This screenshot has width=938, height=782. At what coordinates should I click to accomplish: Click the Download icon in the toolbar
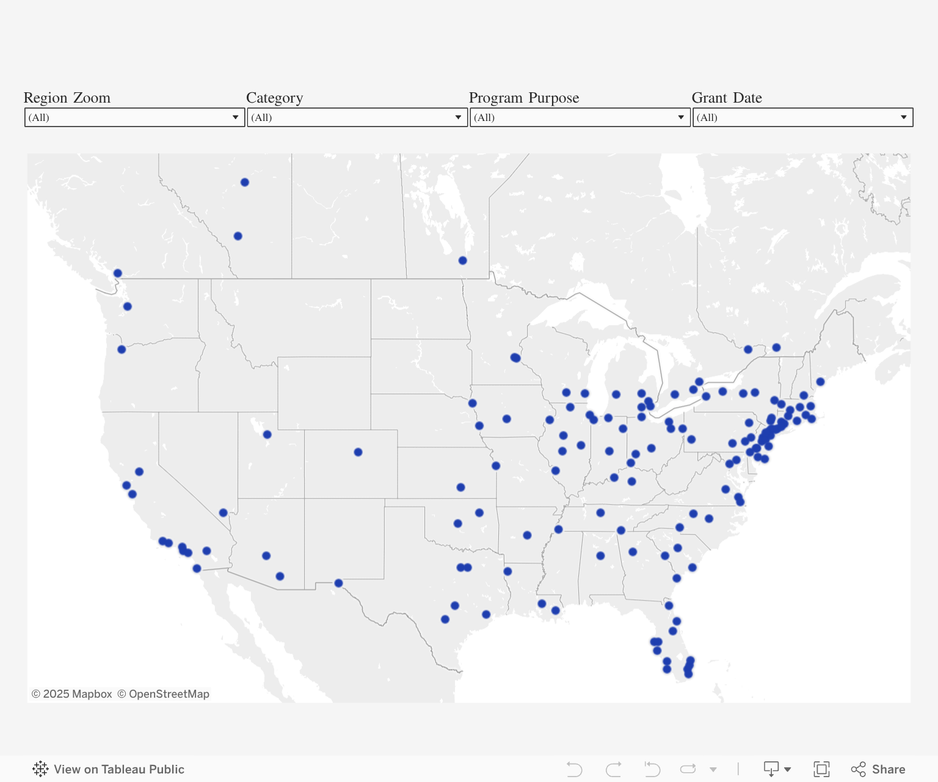772,769
